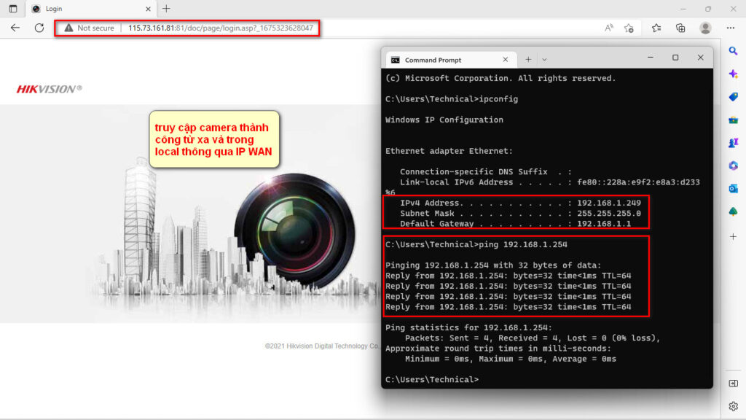
Task: Open Search in the Edge sidebar
Action: tap(733, 50)
